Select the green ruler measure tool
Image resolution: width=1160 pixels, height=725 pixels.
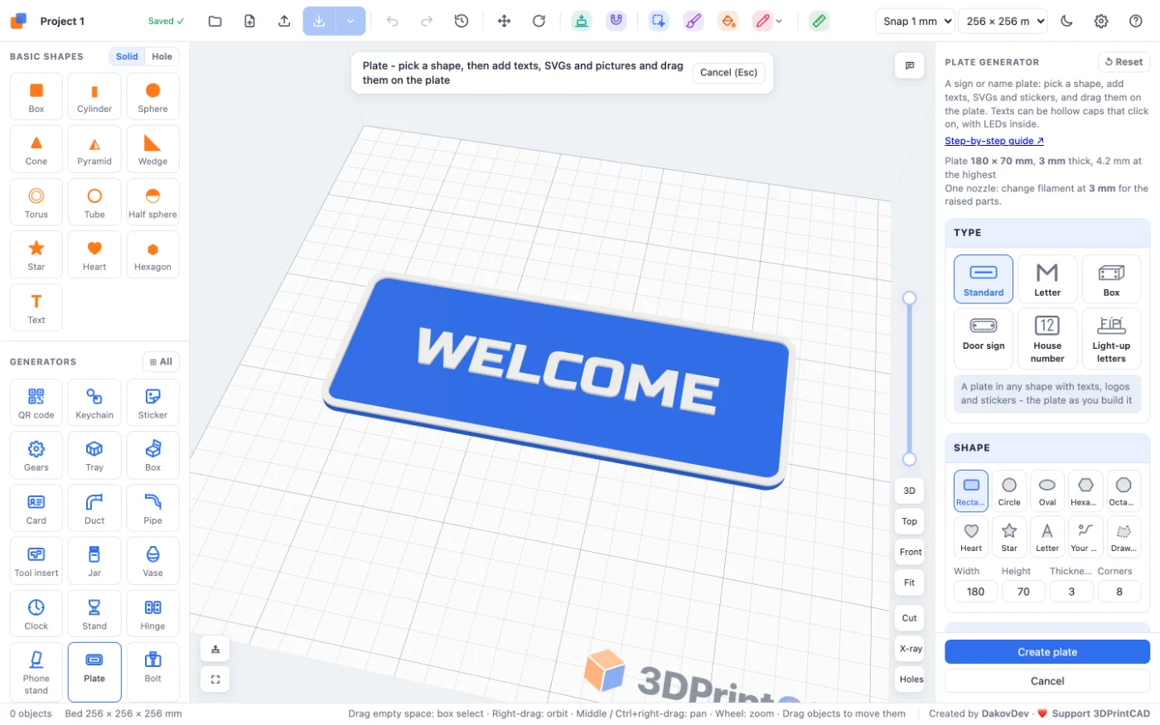[819, 22]
